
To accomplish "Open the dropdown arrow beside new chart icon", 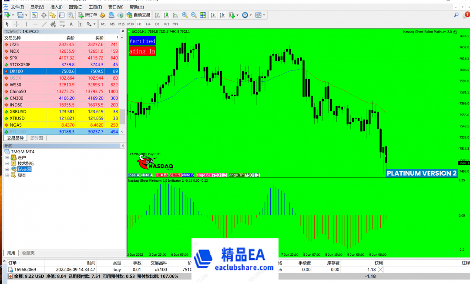I will tap(13, 15).
